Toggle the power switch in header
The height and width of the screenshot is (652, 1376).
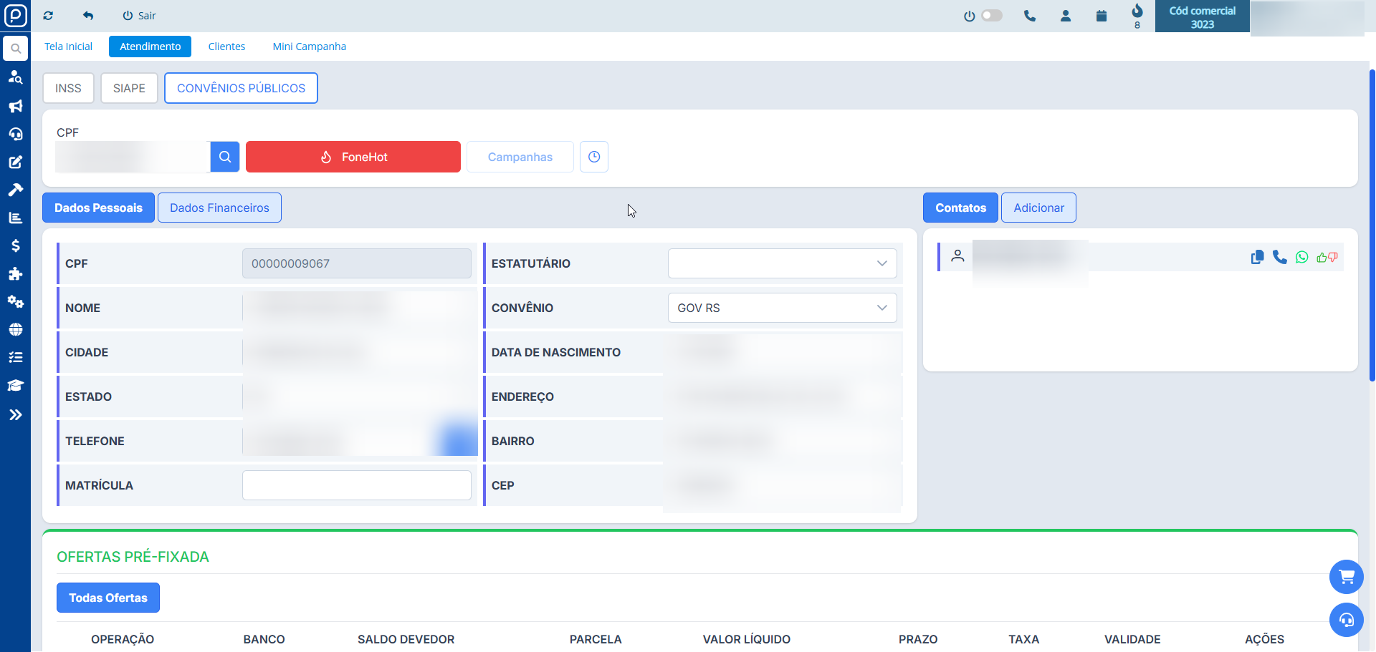coord(991,16)
